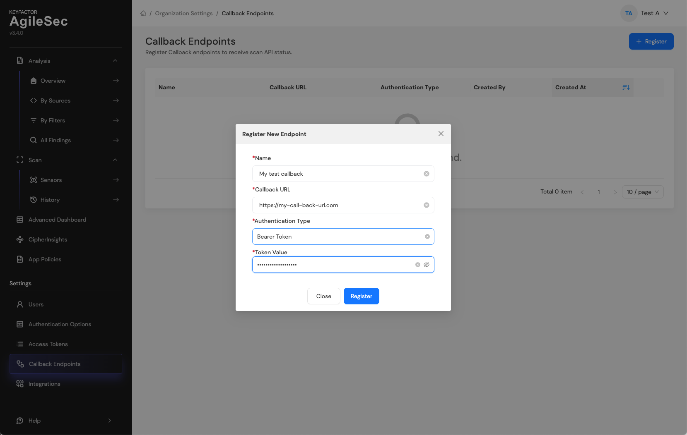This screenshot has width=687, height=435.
Task: Click into the Callback URL input field
Action: (x=335, y=205)
